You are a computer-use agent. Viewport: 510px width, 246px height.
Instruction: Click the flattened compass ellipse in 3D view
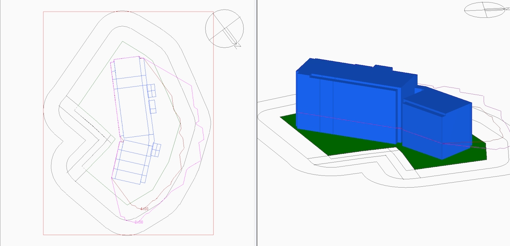tap(486, 10)
